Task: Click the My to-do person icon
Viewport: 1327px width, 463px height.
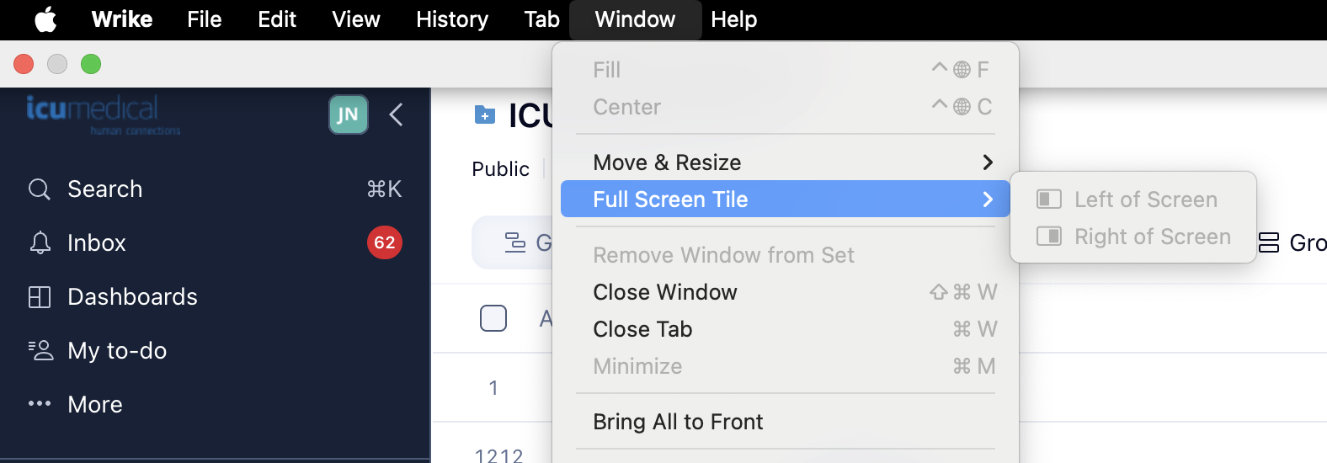Action: [x=40, y=350]
